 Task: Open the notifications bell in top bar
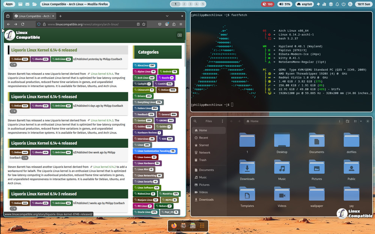337,4
